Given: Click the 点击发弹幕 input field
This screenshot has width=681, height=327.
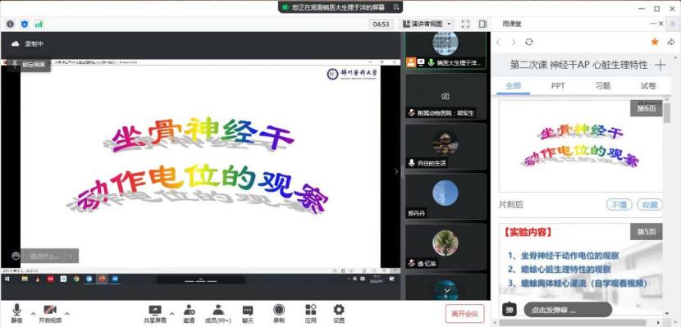Looking at the screenshot, I should (x=568, y=310).
